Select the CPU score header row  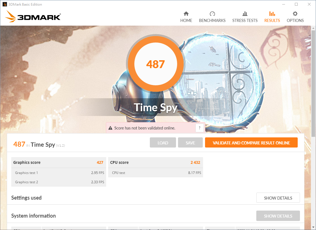point(155,162)
